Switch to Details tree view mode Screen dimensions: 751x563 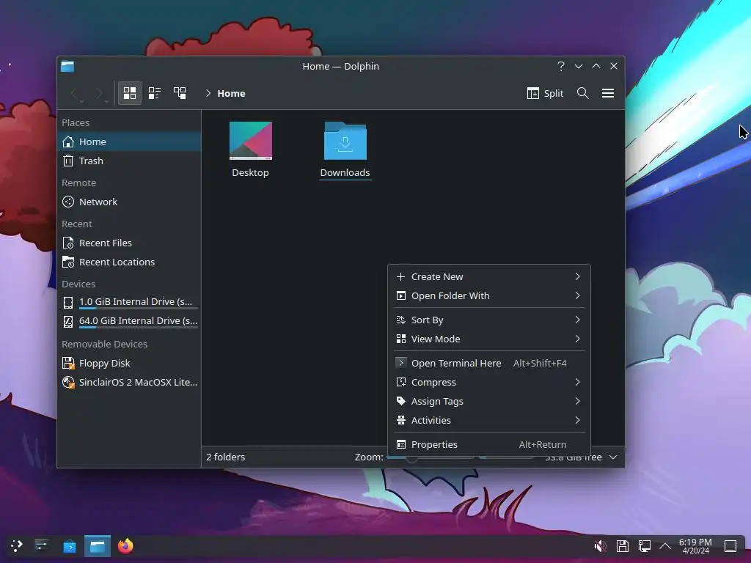point(180,93)
